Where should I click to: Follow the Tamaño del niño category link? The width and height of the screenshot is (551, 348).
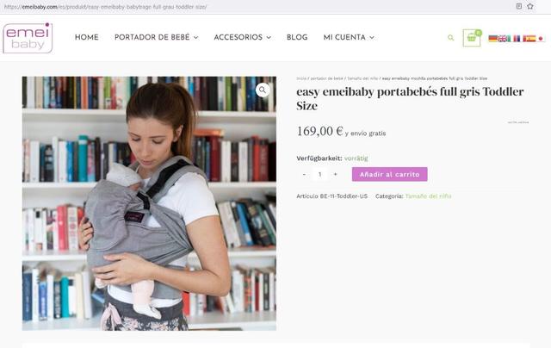pos(428,196)
